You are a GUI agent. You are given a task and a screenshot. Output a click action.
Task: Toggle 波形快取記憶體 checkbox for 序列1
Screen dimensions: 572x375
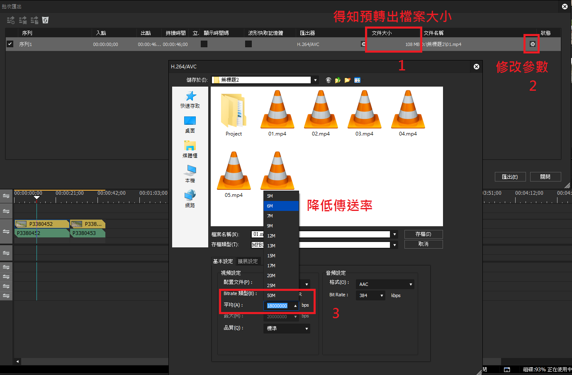(248, 44)
